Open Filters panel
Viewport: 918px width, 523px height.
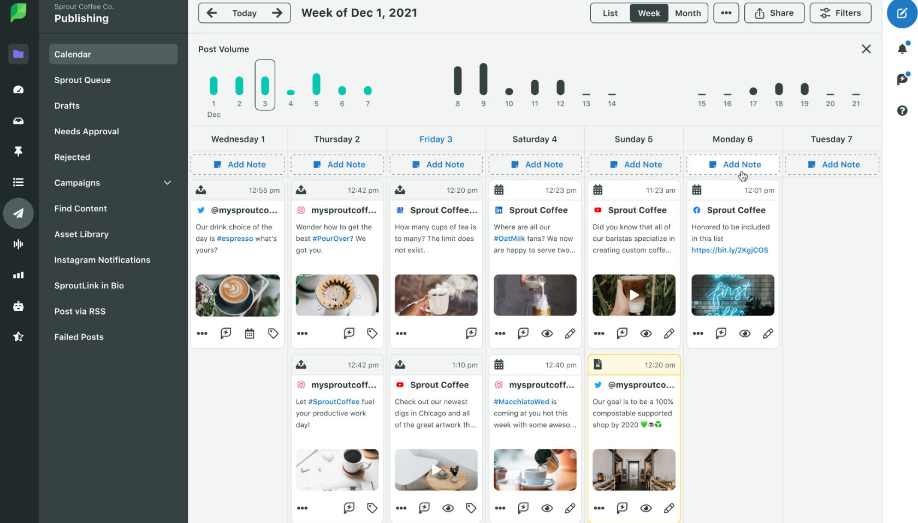tap(840, 13)
